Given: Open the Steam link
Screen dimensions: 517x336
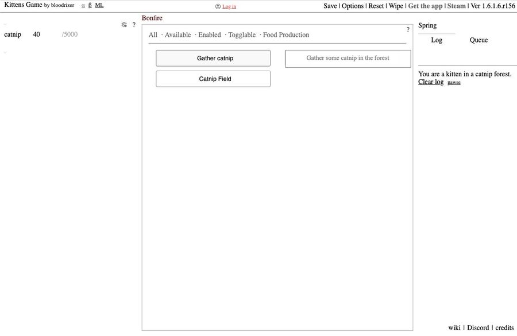Looking at the screenshot, I should 456,6.
